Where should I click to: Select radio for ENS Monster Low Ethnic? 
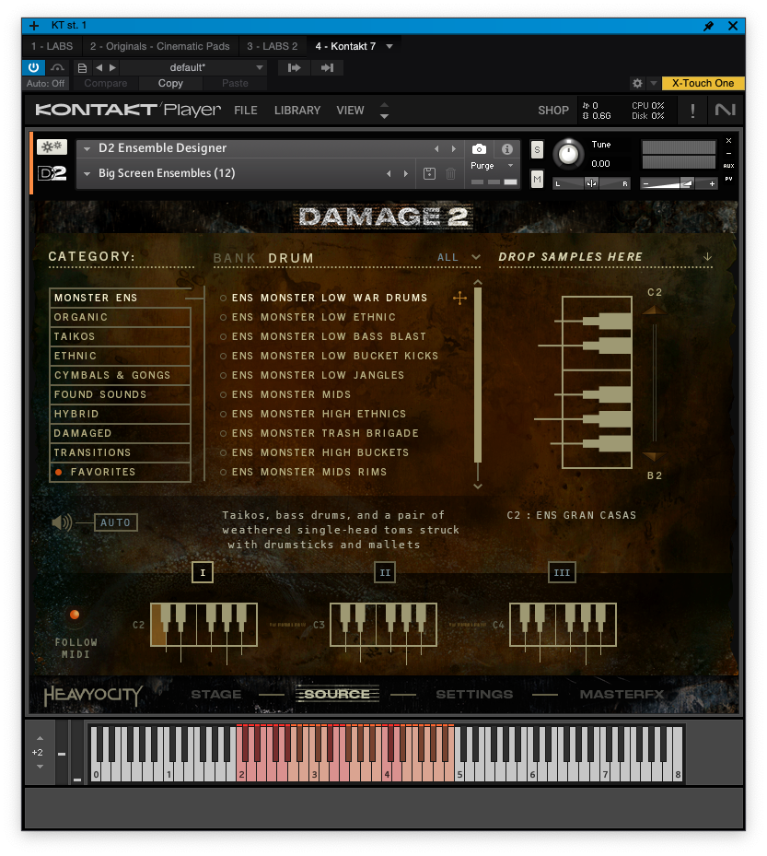pyautogui.click(x=223, y=317)
